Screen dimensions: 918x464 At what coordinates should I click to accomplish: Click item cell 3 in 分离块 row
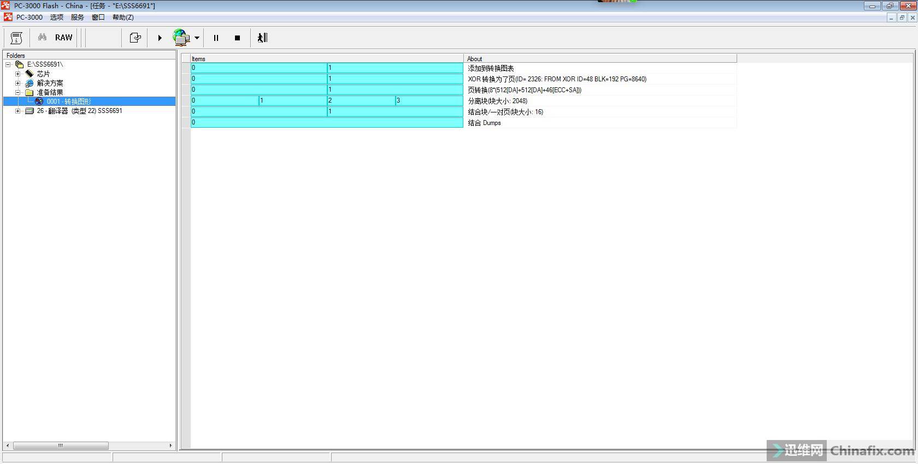coord(429,100)
